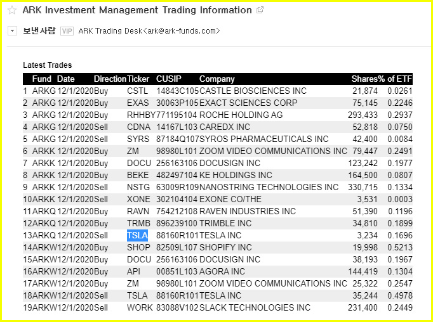Click shares value 25,322 in row 17
The image size is (433, 322).
tap(365, 284)
